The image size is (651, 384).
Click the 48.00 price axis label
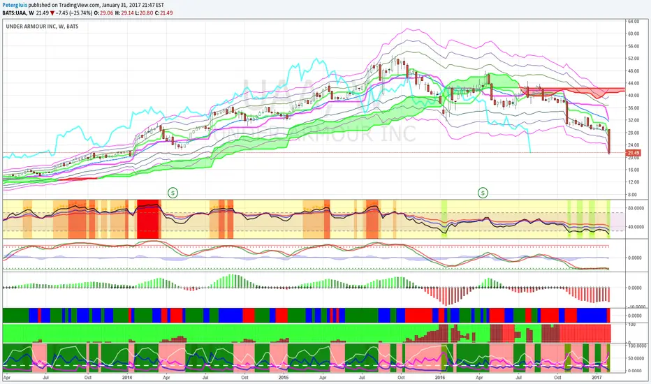633,71
